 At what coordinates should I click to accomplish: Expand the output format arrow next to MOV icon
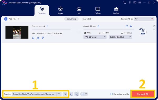coord(146,32)
